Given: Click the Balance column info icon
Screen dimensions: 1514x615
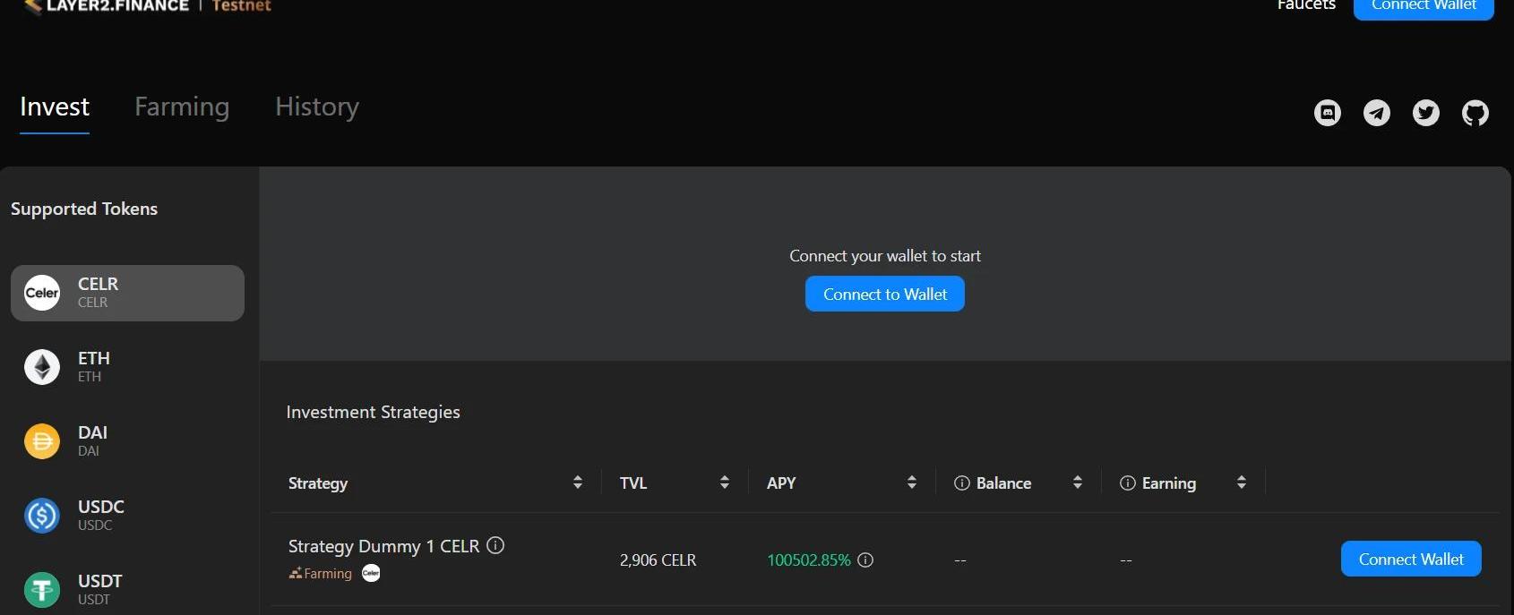Looking at the screenshot, I should click(962, 483).
